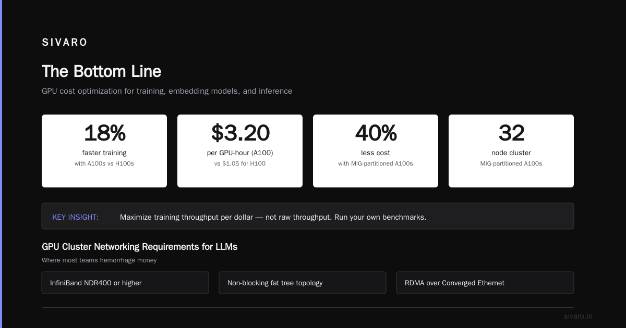Open the 40% less cost card
The height and width of the screenshot is (328, 626).
point(376,151)
